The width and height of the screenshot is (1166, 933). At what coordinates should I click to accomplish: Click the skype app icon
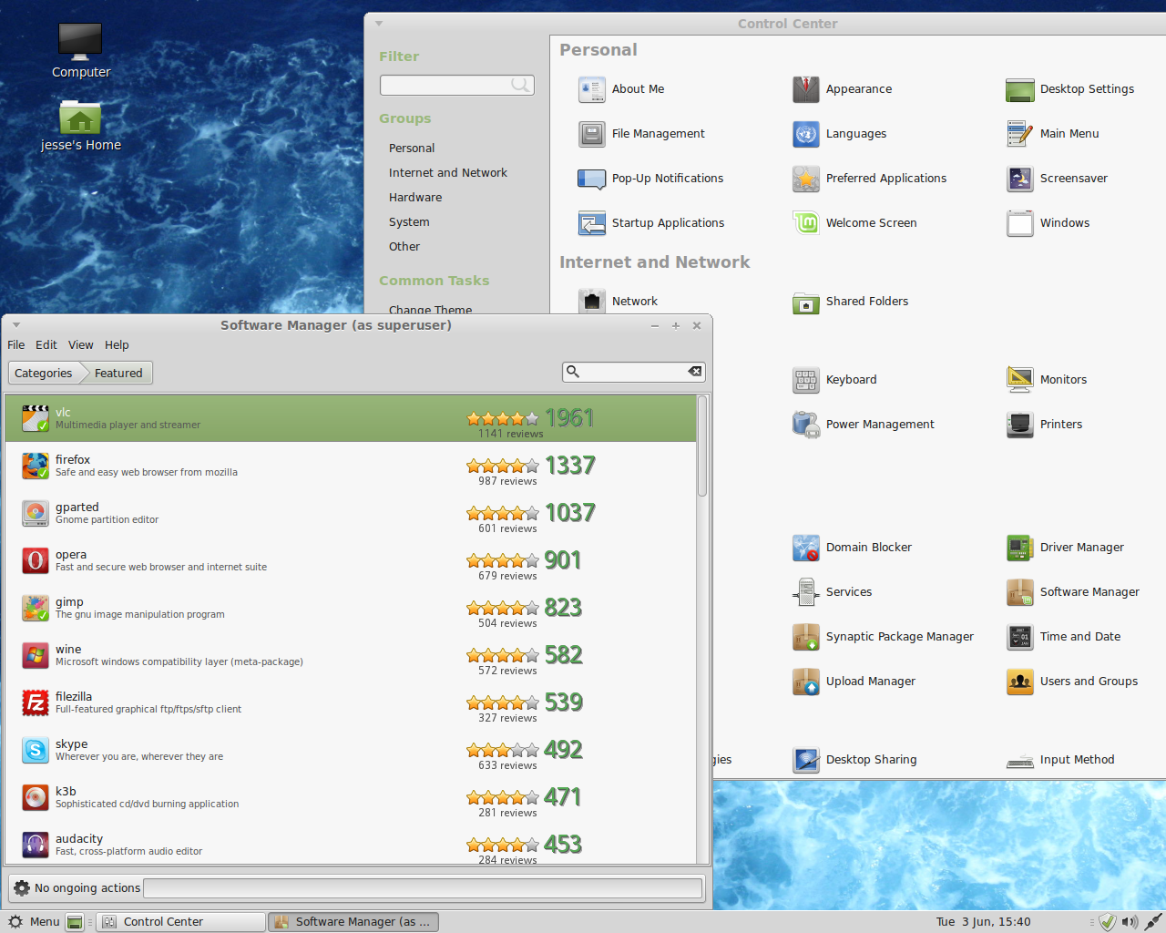tap(36, 750)
